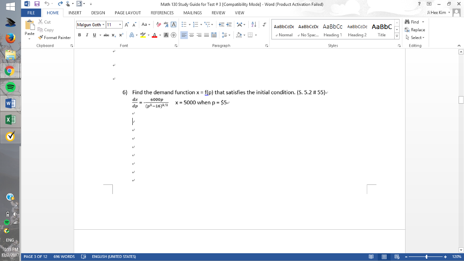Decrease paragraph indent

pos(221,24)
